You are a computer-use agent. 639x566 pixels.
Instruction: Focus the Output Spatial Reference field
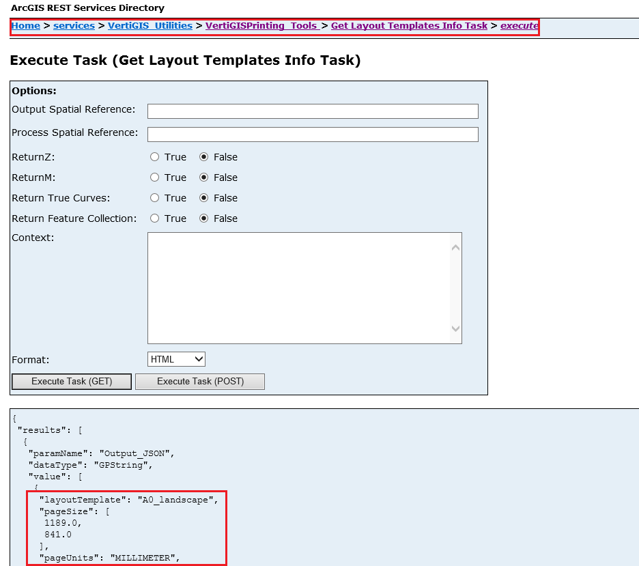(x=312, y=111)
